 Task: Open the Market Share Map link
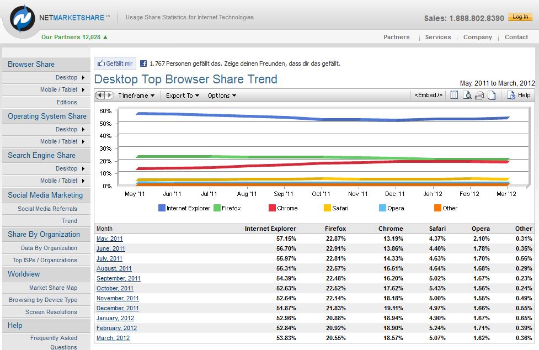[54, 288]
